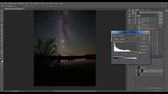
Task: Click the Слой 1 layer mask thumbnail
Action: click(x=142, y=71)
